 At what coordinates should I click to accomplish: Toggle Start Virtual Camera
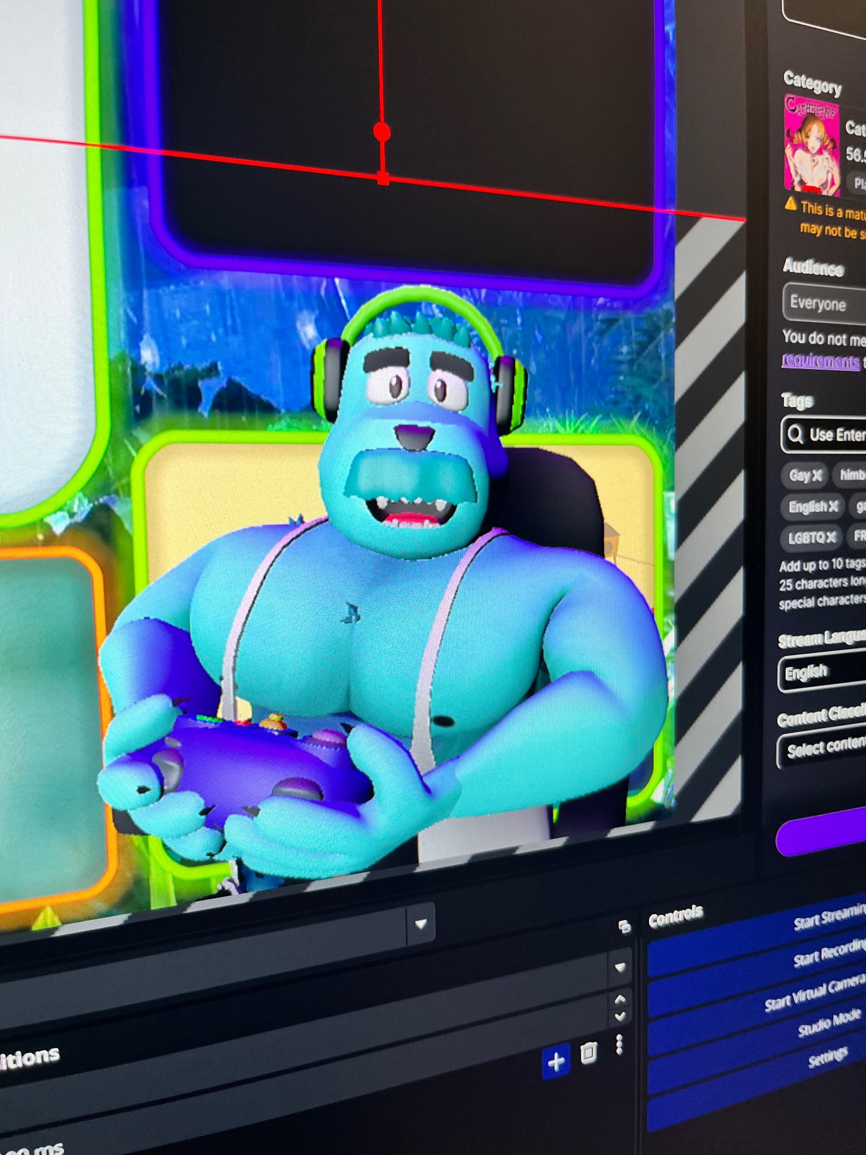(814, 992)
